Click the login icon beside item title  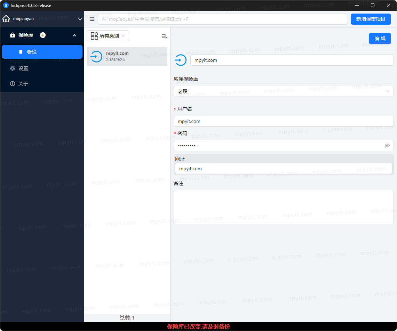[x=181, y=60]
